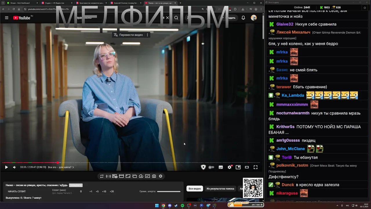This screenshot has height=209, width=371.
Task: Open Spotify from the taskbar
Action: tap(182, 206)
